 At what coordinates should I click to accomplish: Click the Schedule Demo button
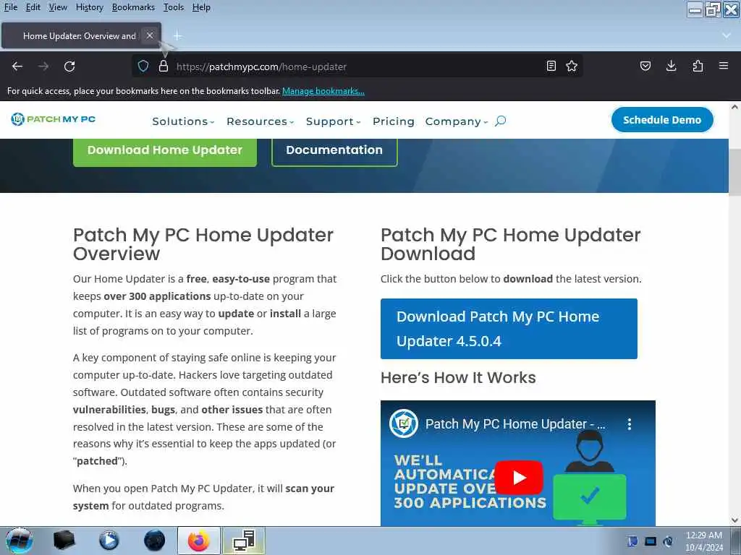[x=661, y=120]
